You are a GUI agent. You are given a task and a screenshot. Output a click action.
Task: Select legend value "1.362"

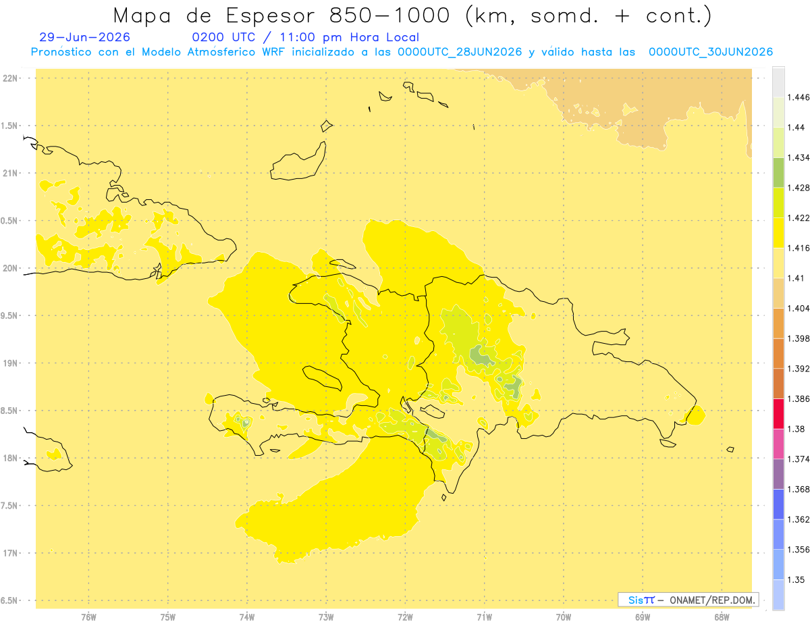click(x=799, y=519)
